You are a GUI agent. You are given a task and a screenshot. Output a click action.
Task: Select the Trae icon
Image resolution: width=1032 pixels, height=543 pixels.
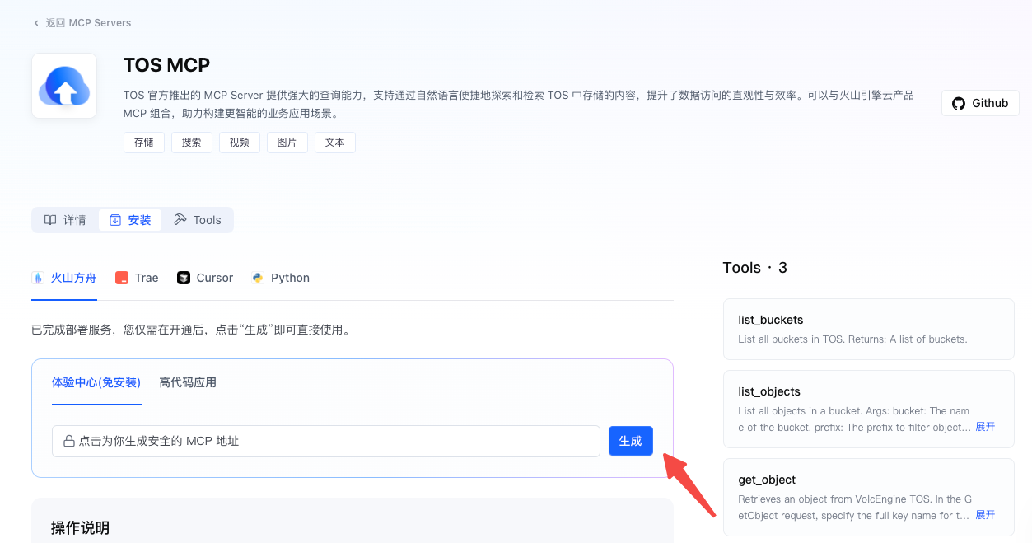click(122, 278)
